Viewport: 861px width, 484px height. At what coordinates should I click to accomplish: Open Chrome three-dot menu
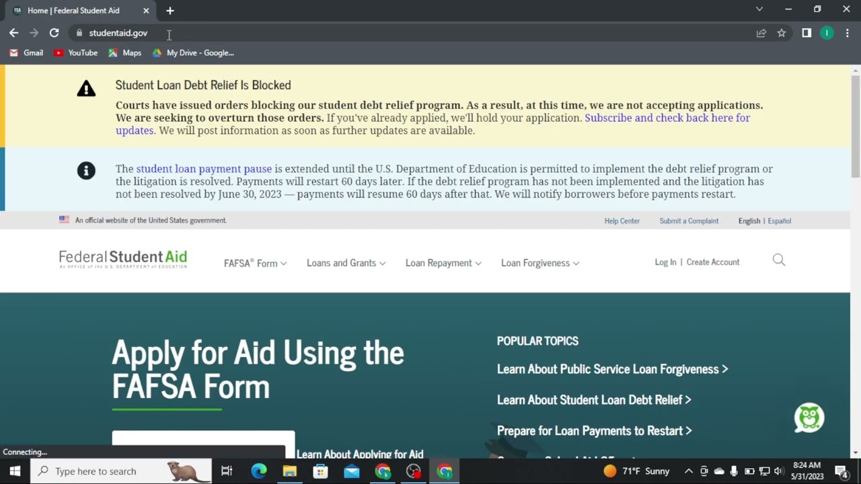tap(847, 33)
